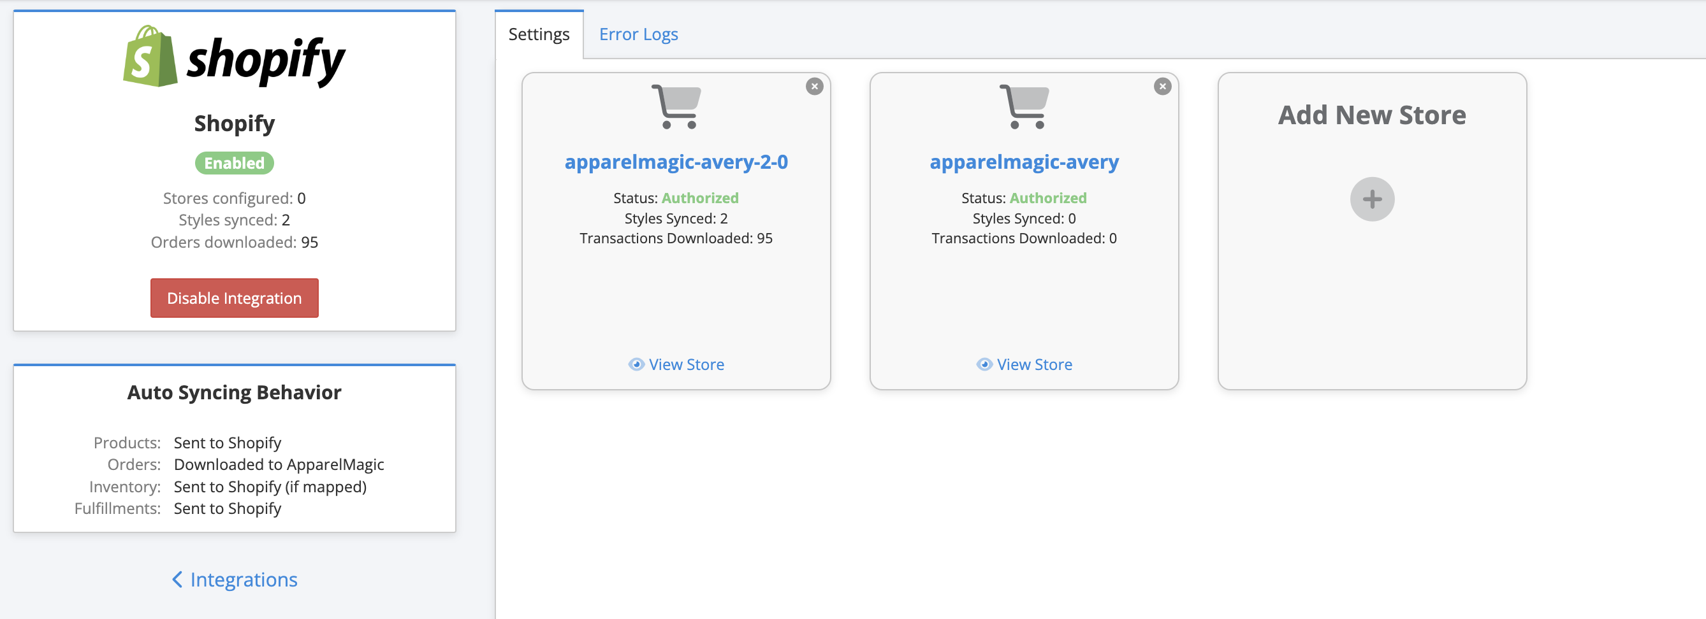Click Styles Synced: 0 on store card

pos(1024,218)
